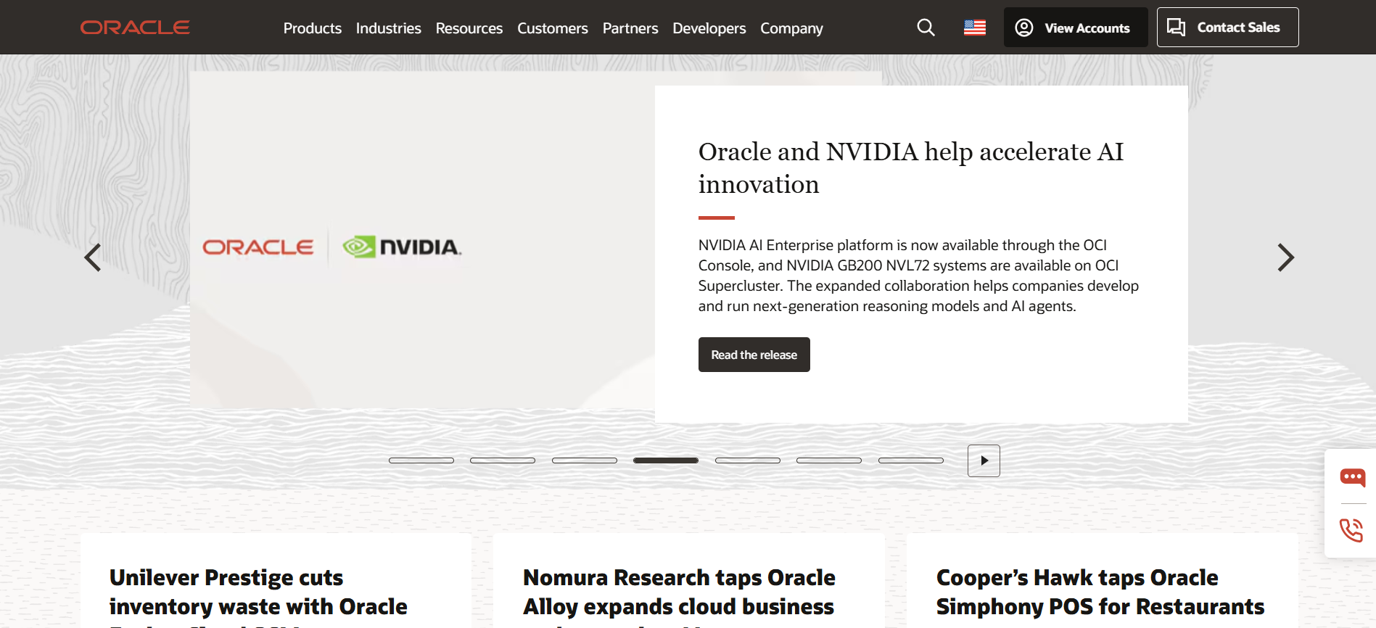The height and width of the screenshot is (628, 1376).
Task: Jump to third carousel slide indicator
Action: [x=585, y=460]
